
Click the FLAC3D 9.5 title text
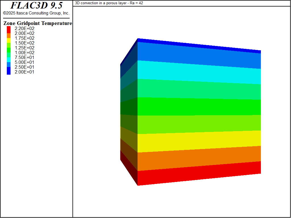(x=36, y=5)
